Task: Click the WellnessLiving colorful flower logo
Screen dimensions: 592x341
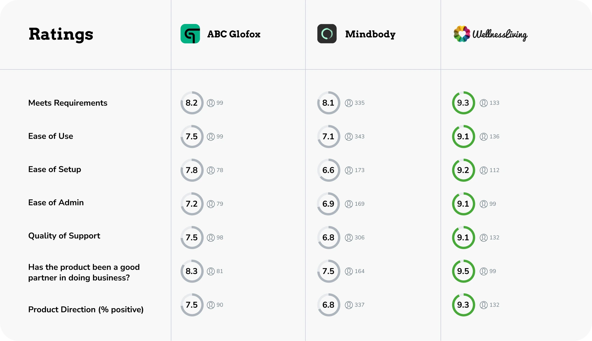Action: (x=462, y=34)
